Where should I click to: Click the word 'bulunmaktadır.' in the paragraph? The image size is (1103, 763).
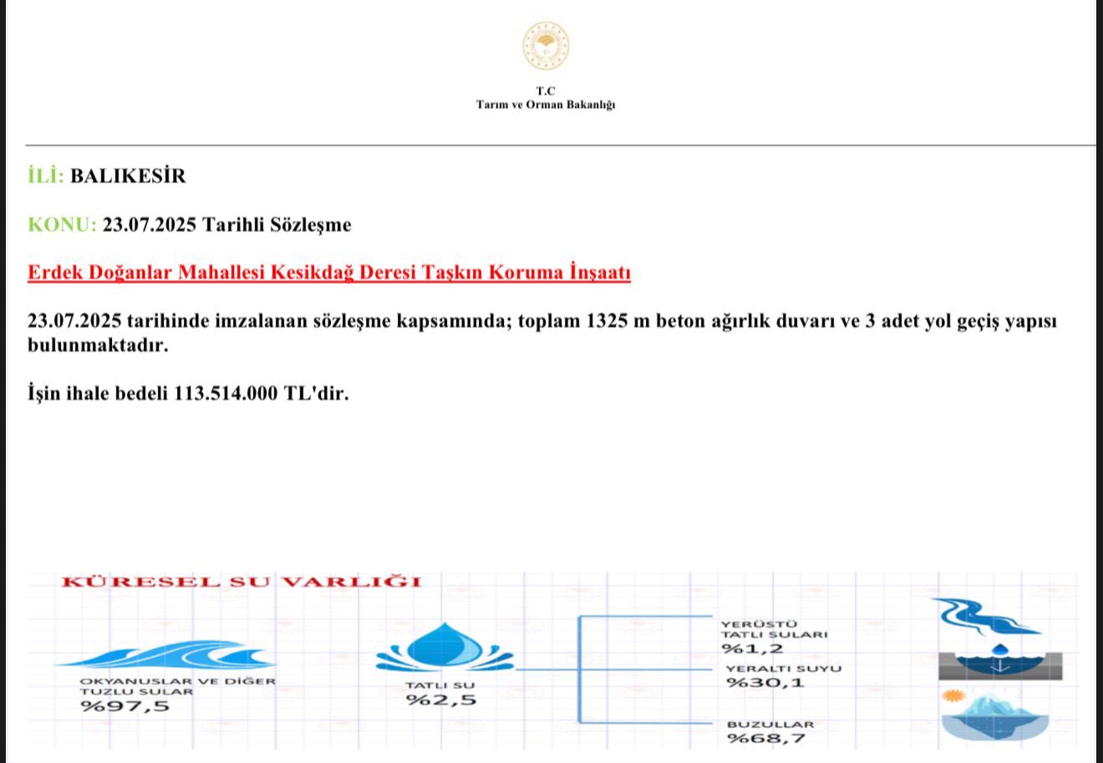pyautogui.click(x=98, y=345)
